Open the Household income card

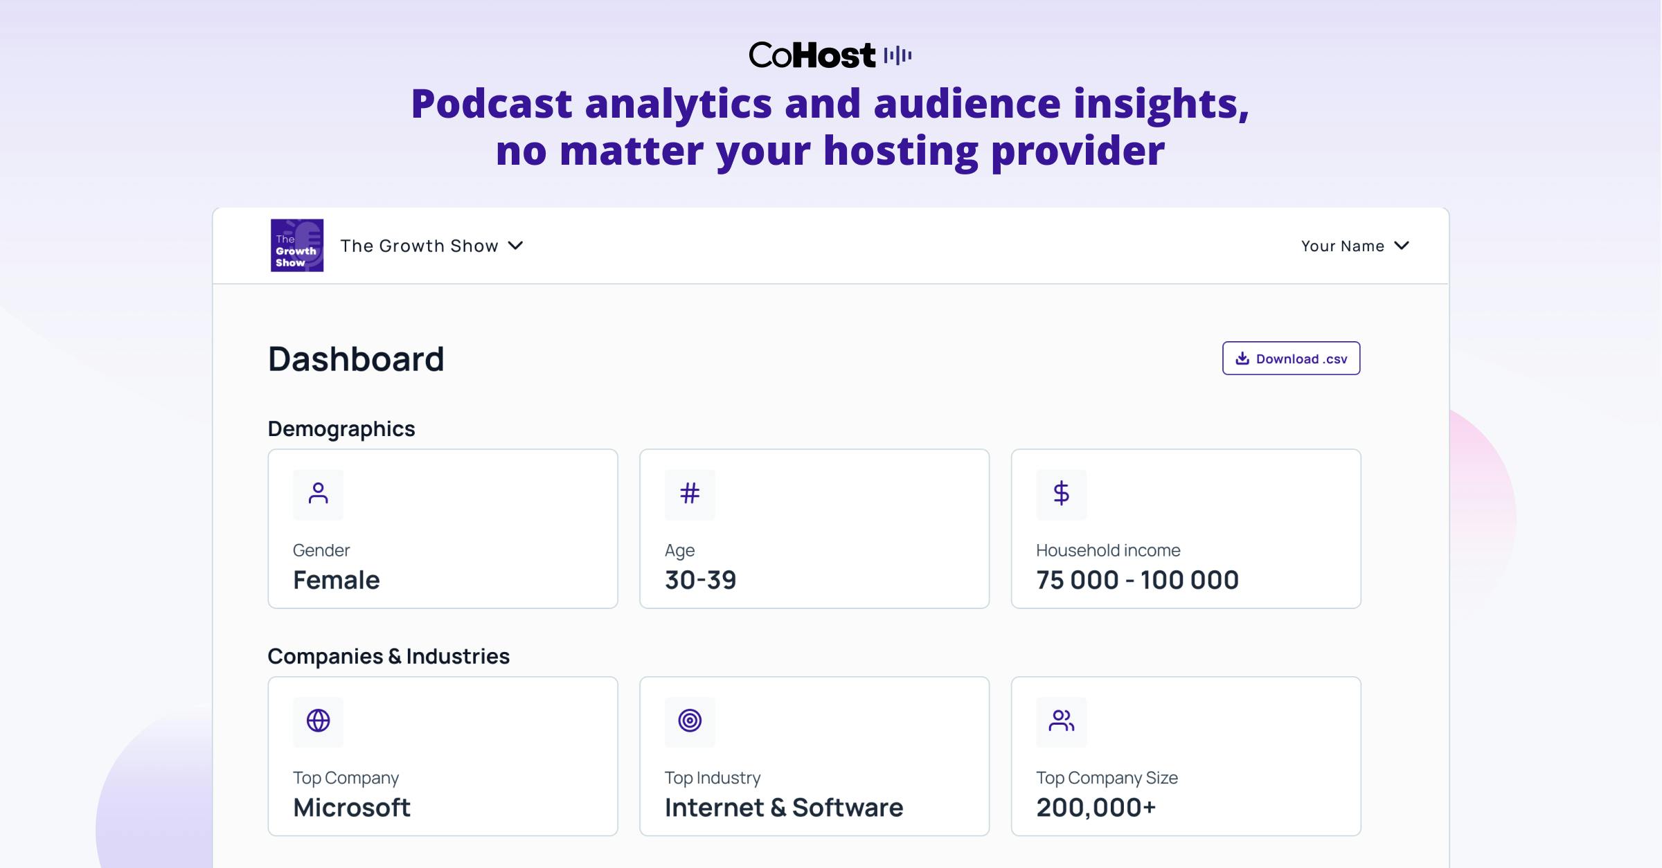(x=1186, y=529)
